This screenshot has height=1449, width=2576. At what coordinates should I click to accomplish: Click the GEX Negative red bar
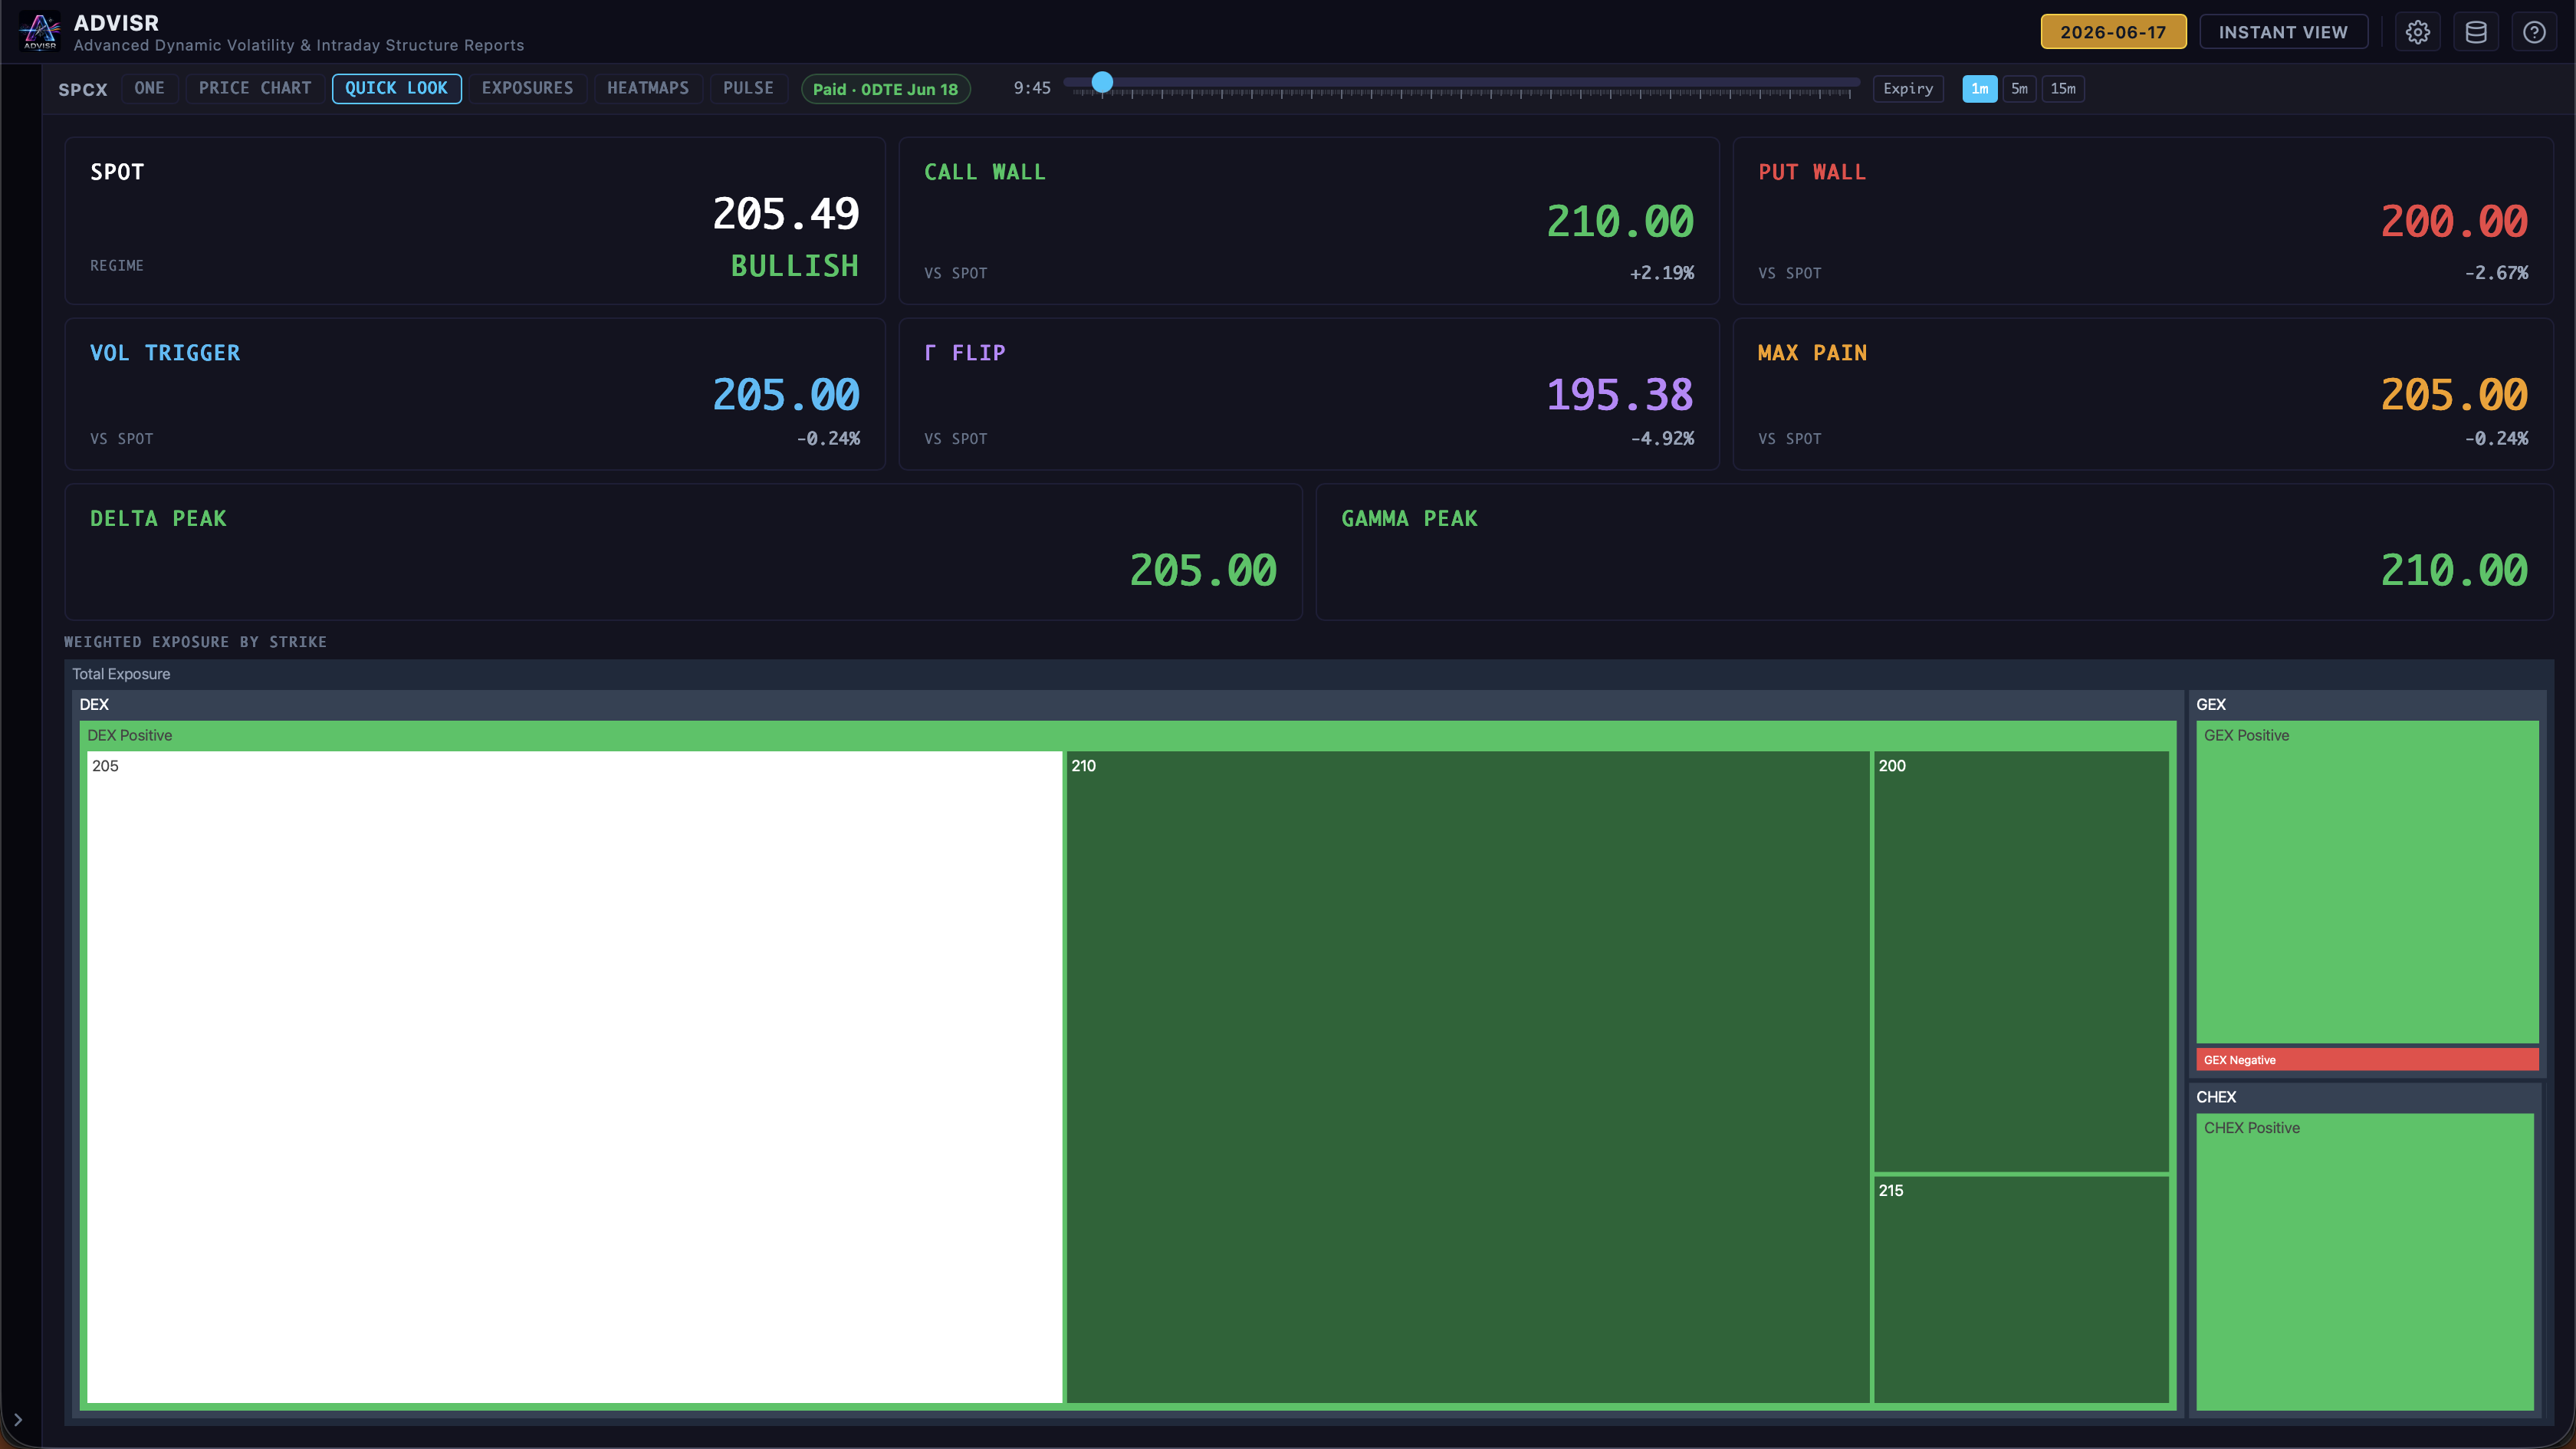[2367, 1060]
